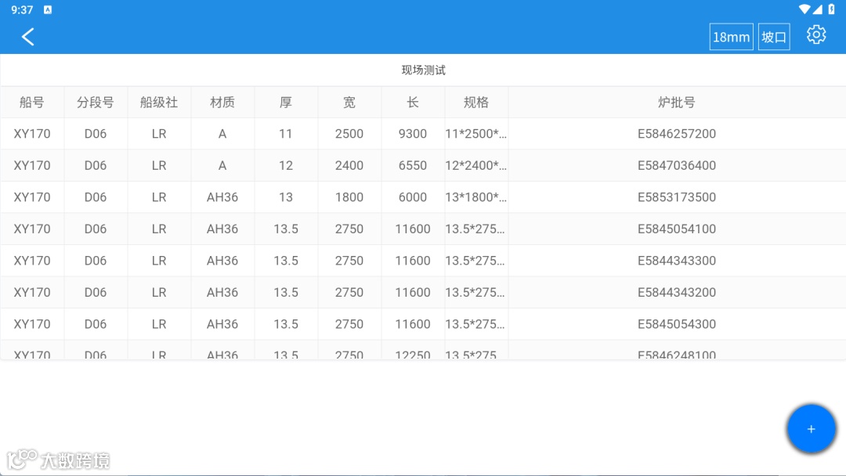This screenshot has width=846, height=476.
Task: Go back with the arrow icon
Action: [x=28, y=37]
